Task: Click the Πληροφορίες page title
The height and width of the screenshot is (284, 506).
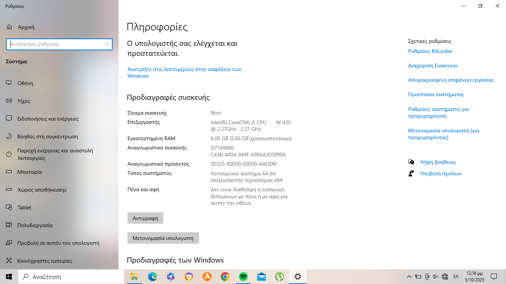Action: [x=157, y=27]
